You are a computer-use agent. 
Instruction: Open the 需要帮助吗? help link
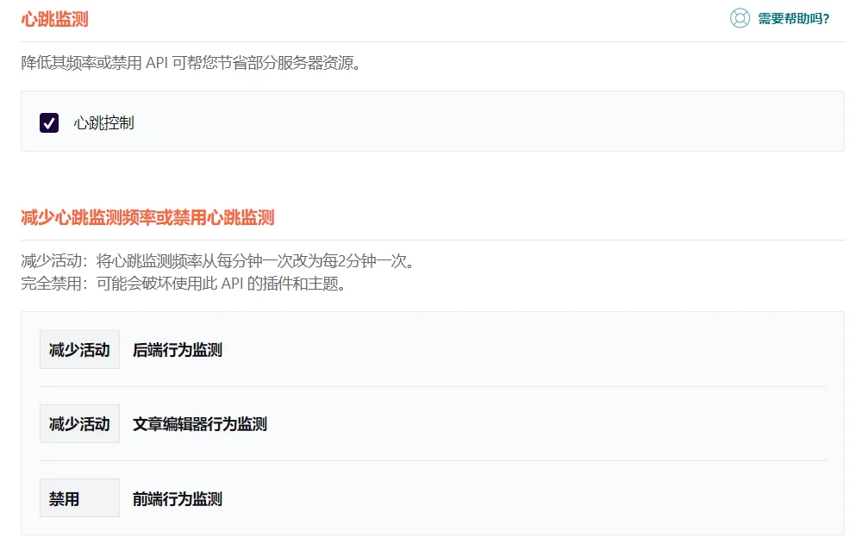coord(793,19)
